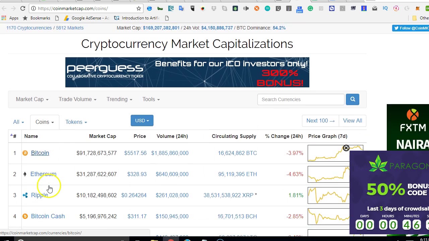Click the Grammarly green G extension icon
The image size is (429, 241).
click(x=310, y=8)
